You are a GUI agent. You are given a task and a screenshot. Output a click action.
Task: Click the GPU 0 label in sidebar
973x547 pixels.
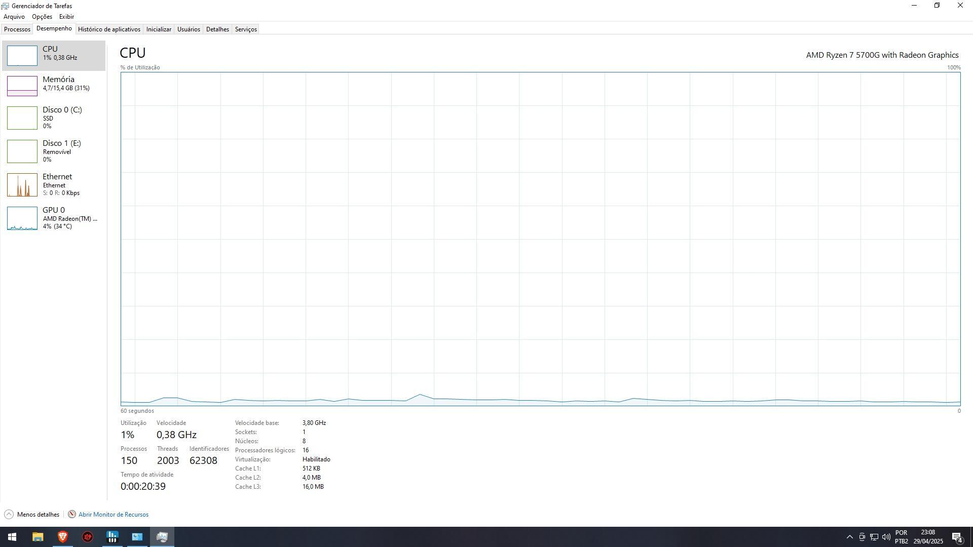[54, 210]
